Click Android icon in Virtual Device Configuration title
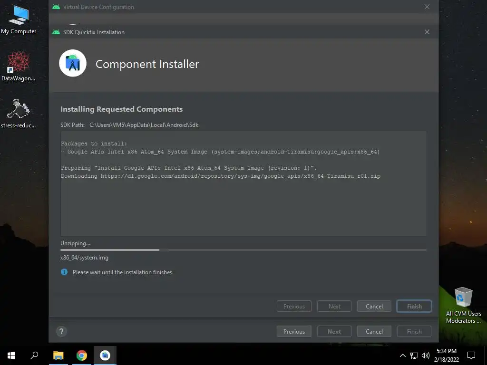 click(56, 7)
